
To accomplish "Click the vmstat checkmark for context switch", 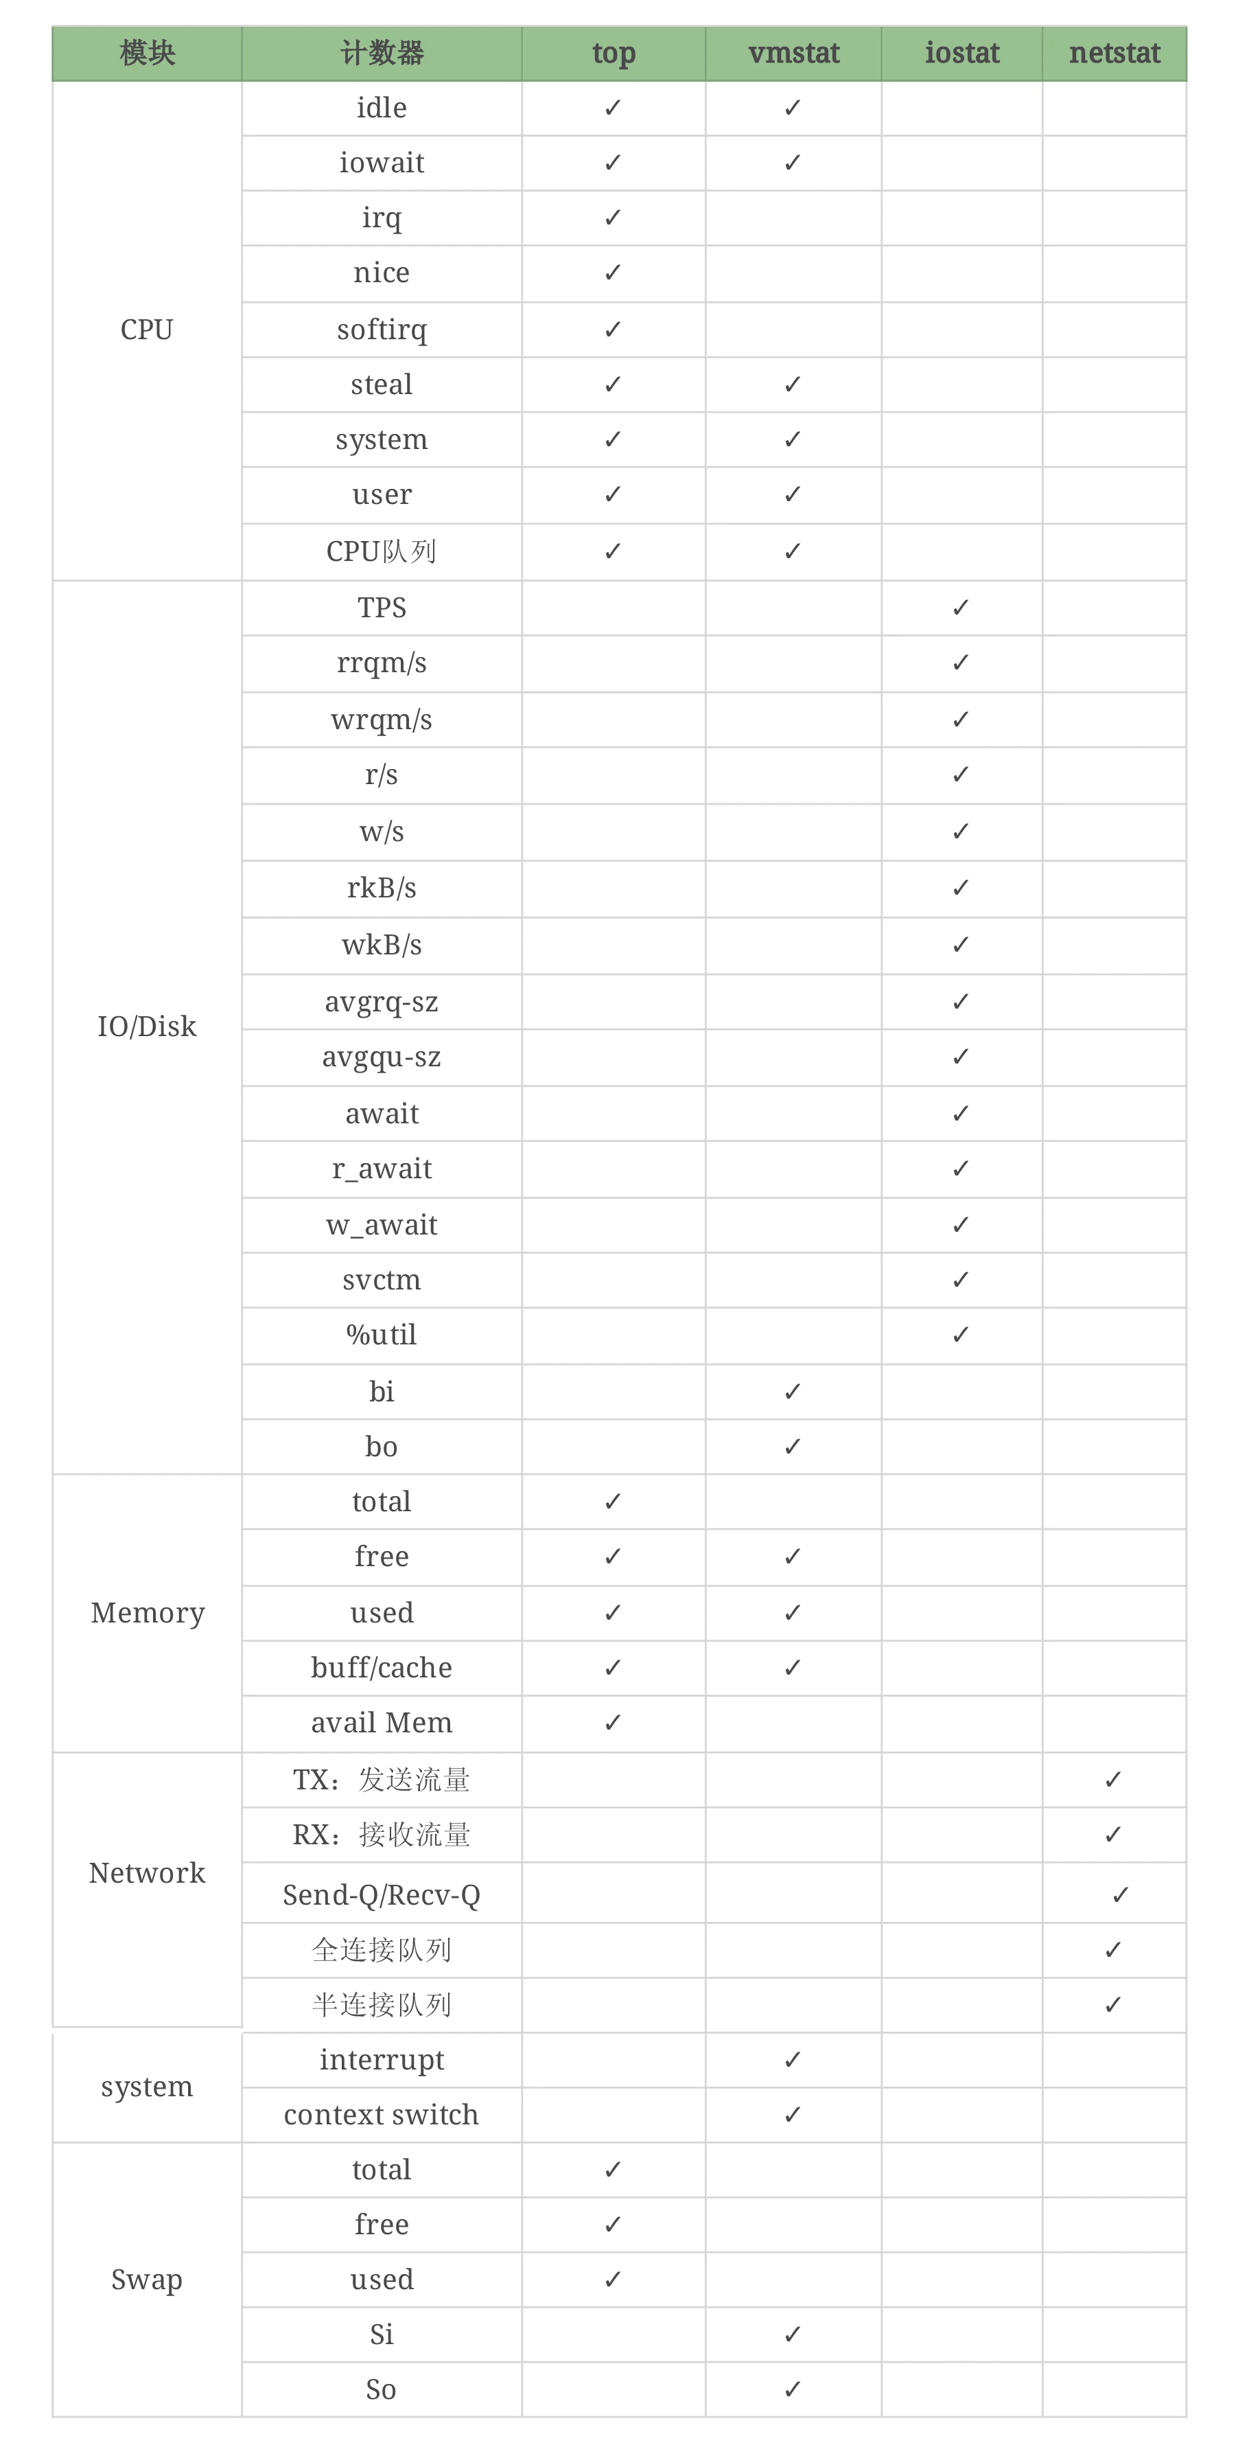I will pos(793,2114).
